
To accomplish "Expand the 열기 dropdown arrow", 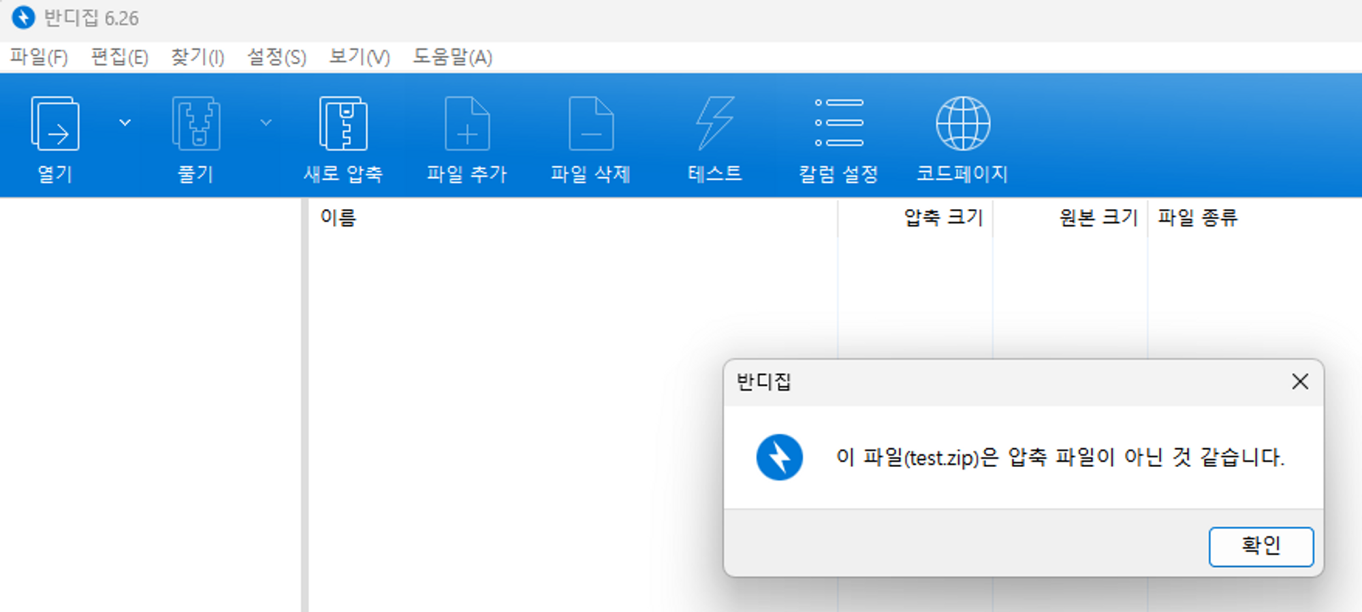I will coord(125,123).
